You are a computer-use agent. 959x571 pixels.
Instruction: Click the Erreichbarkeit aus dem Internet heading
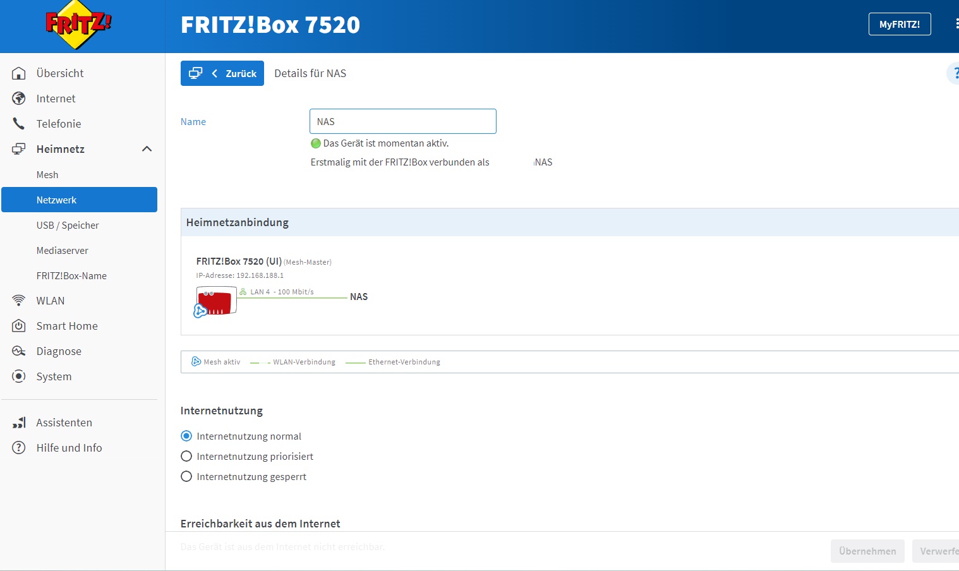point(260,524)
